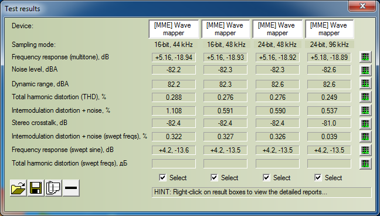Click the +5.16, -18.93 frequency response box

[x=225, y=58]
